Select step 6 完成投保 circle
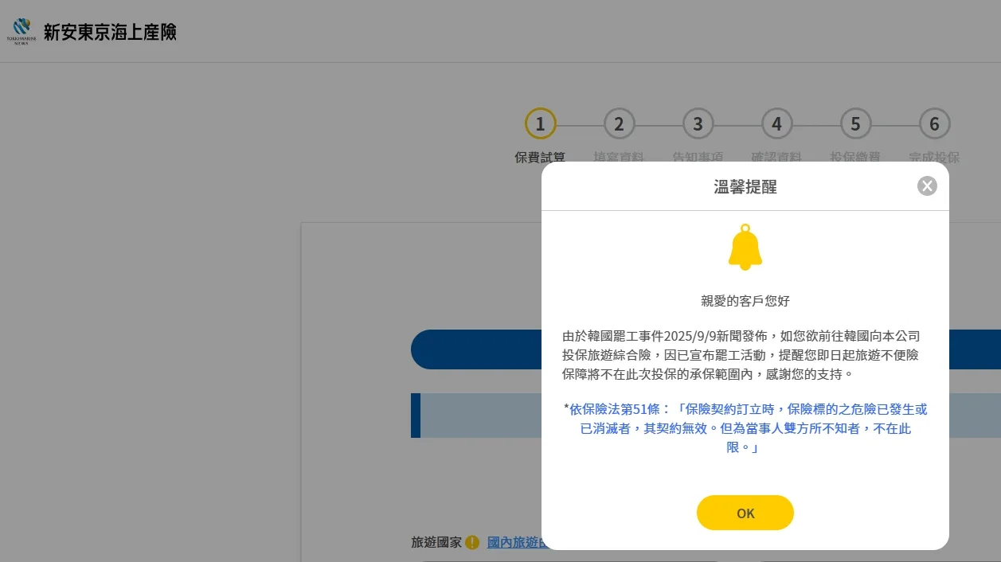The image size is (1001, 562). 934,123
